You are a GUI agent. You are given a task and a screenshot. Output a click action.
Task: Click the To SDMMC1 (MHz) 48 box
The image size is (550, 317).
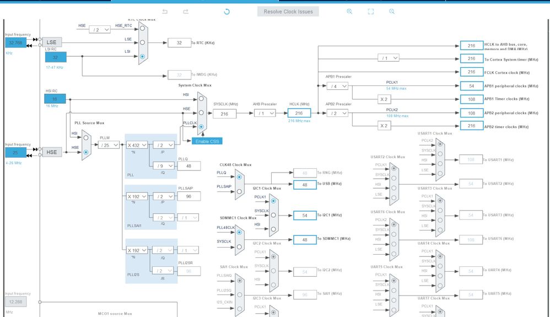(x=305, y=239)
